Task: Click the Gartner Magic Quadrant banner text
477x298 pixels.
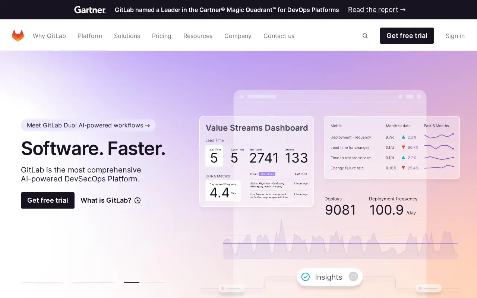Action: pyautogui.click(x=227, y=10)
